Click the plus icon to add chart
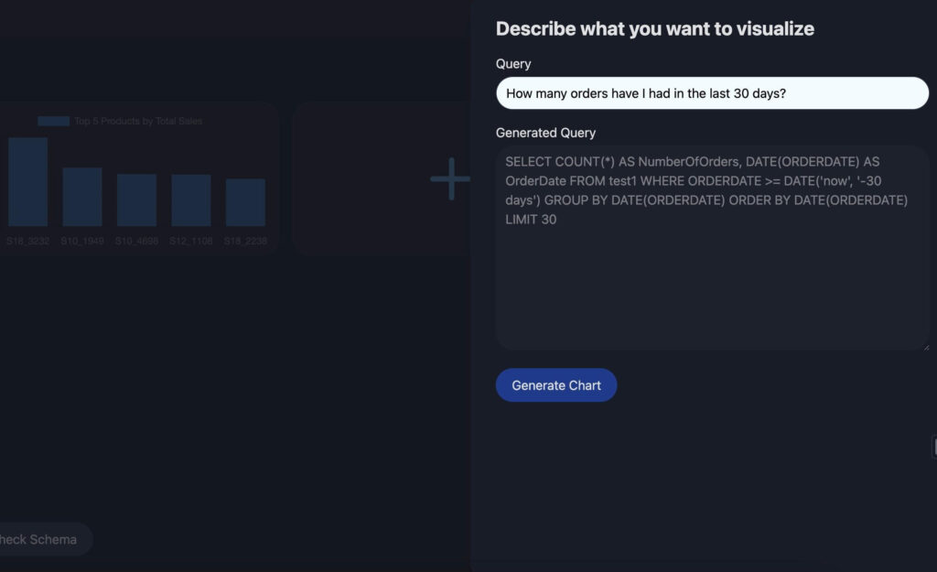The height and width of the screenshot is (572, 937). point(449,178)
